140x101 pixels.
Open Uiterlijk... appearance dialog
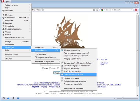point(17,42)
